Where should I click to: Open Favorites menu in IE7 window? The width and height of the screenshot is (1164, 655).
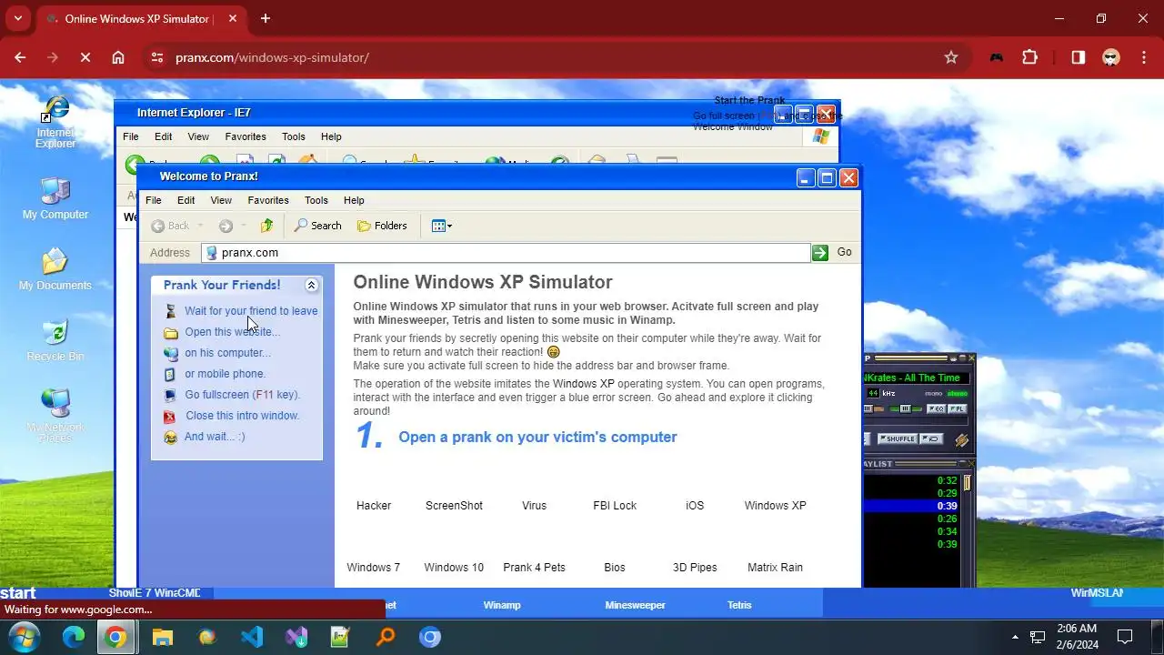(246, 136)
